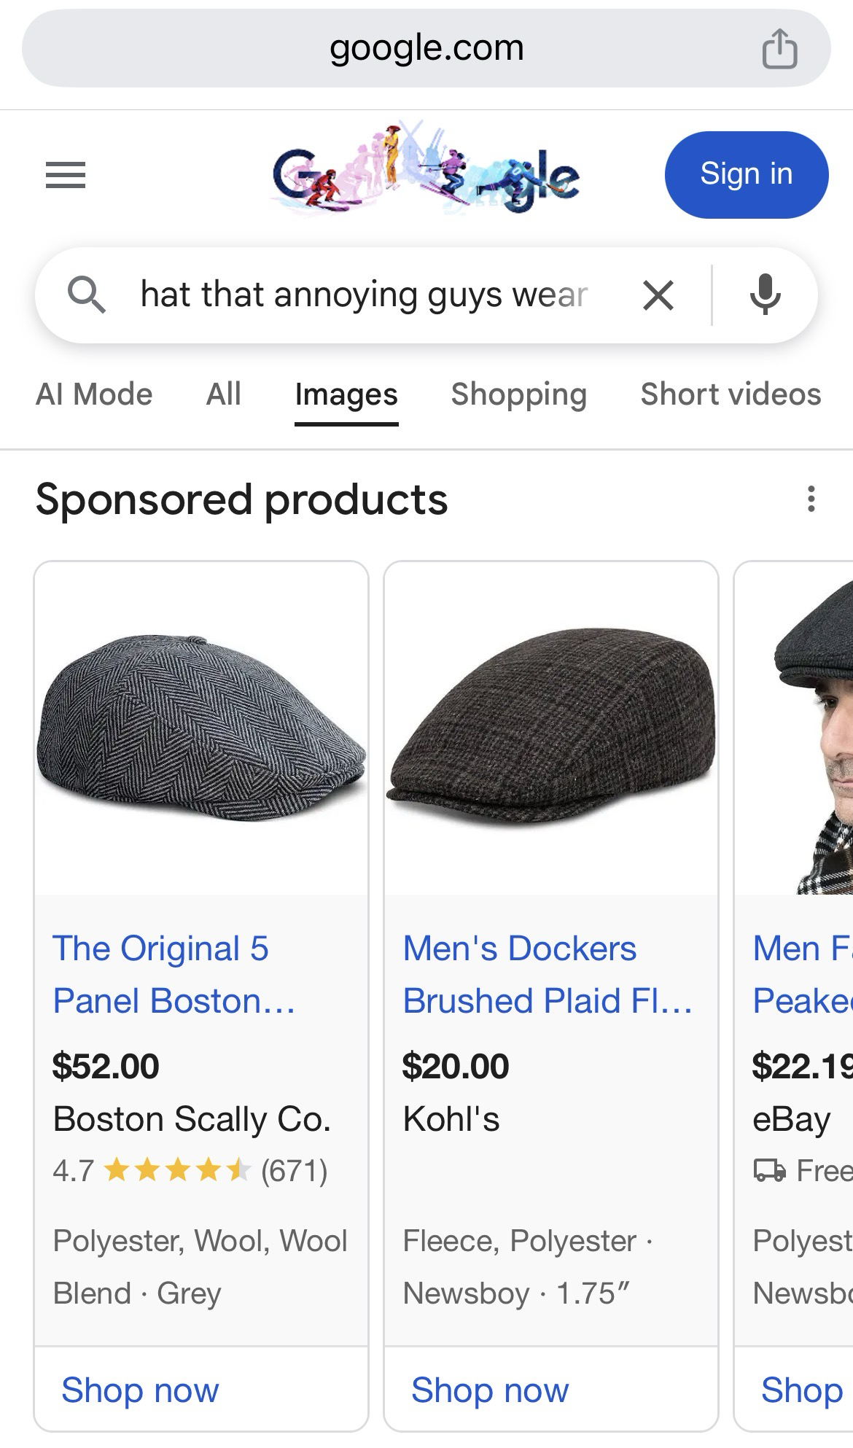Tap the google.com address bar
This screenshot has height=1448, width=853.
click(426, 49)
